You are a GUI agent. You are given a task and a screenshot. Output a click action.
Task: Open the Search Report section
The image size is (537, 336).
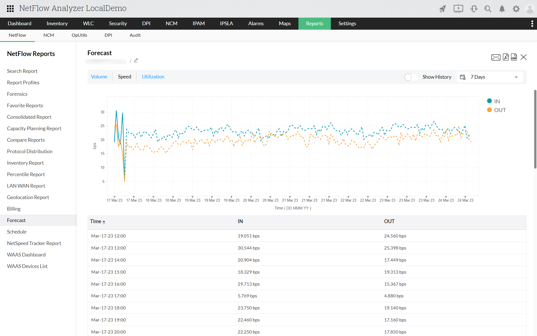pyautogui.click(x=22, y=71)
